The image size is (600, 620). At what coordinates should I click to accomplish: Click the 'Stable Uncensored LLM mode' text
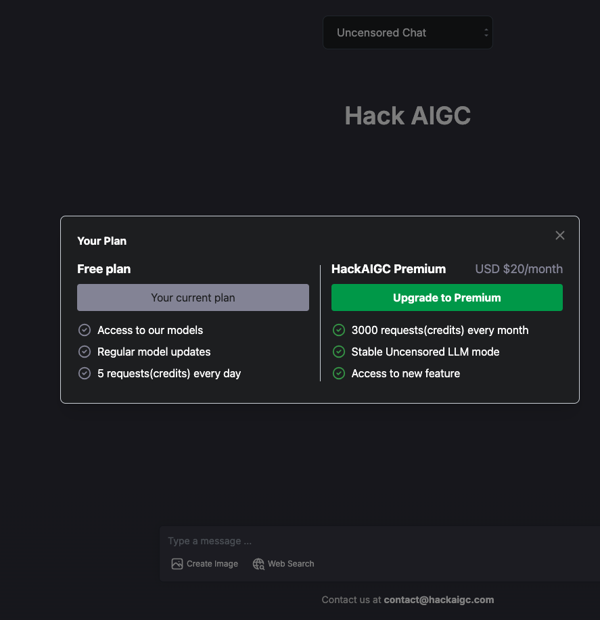point(425,352)
